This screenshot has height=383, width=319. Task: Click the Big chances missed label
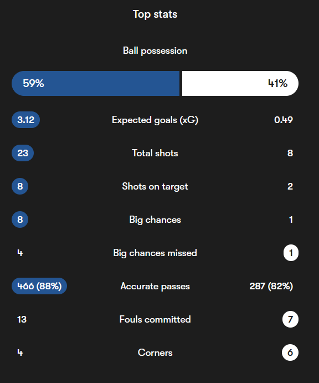point(155,253)
